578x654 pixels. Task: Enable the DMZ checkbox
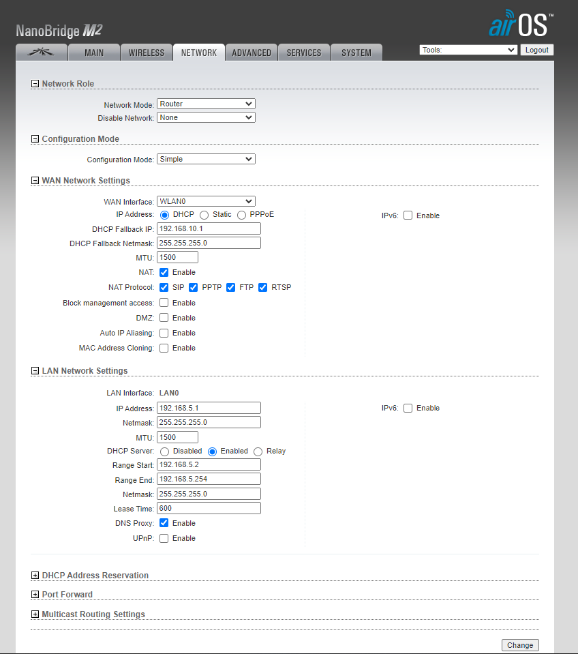tap(164, 318)
